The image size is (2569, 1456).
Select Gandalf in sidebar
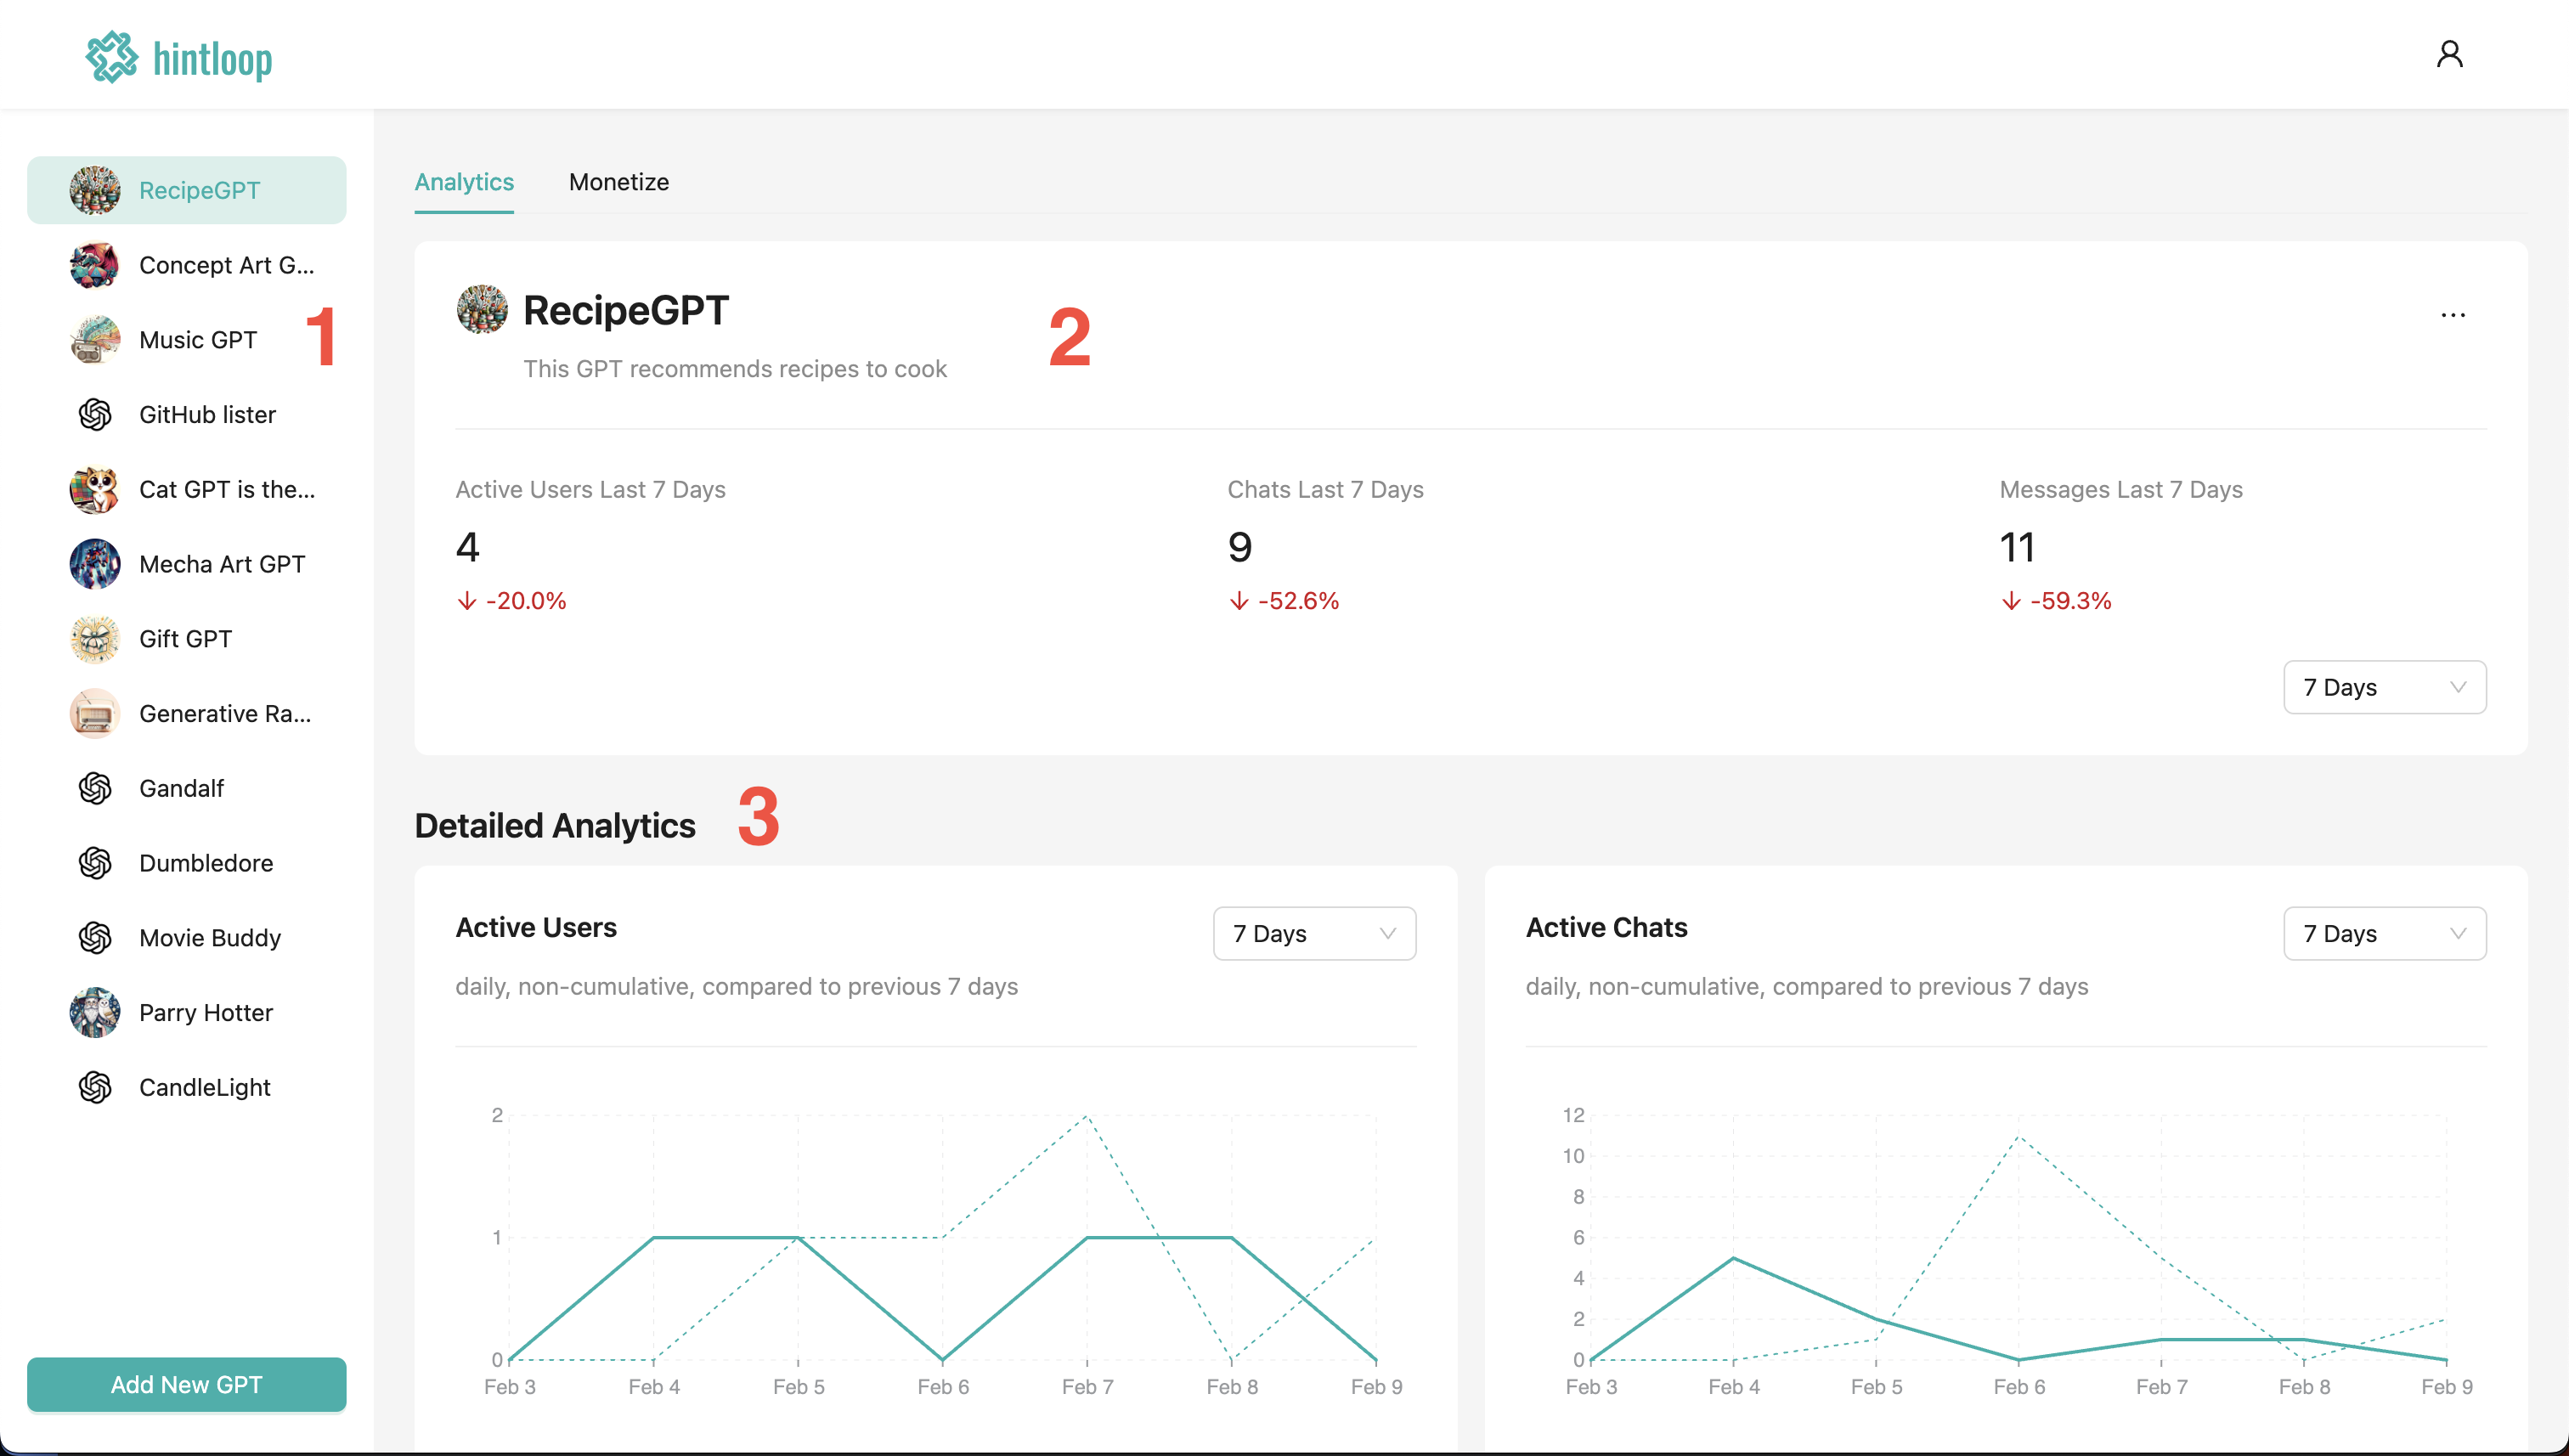pos(187,788)
